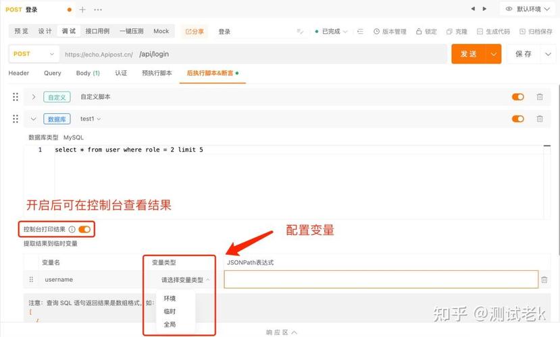Collapse the 数据库 row chevron

[34, 119]
